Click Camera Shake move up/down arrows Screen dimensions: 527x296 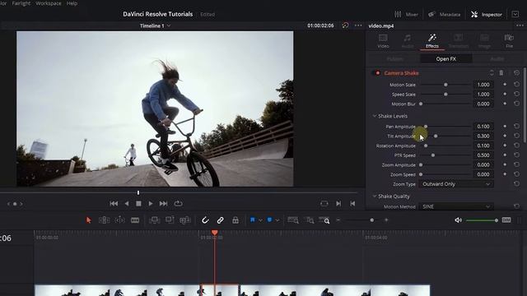point(492,73)
